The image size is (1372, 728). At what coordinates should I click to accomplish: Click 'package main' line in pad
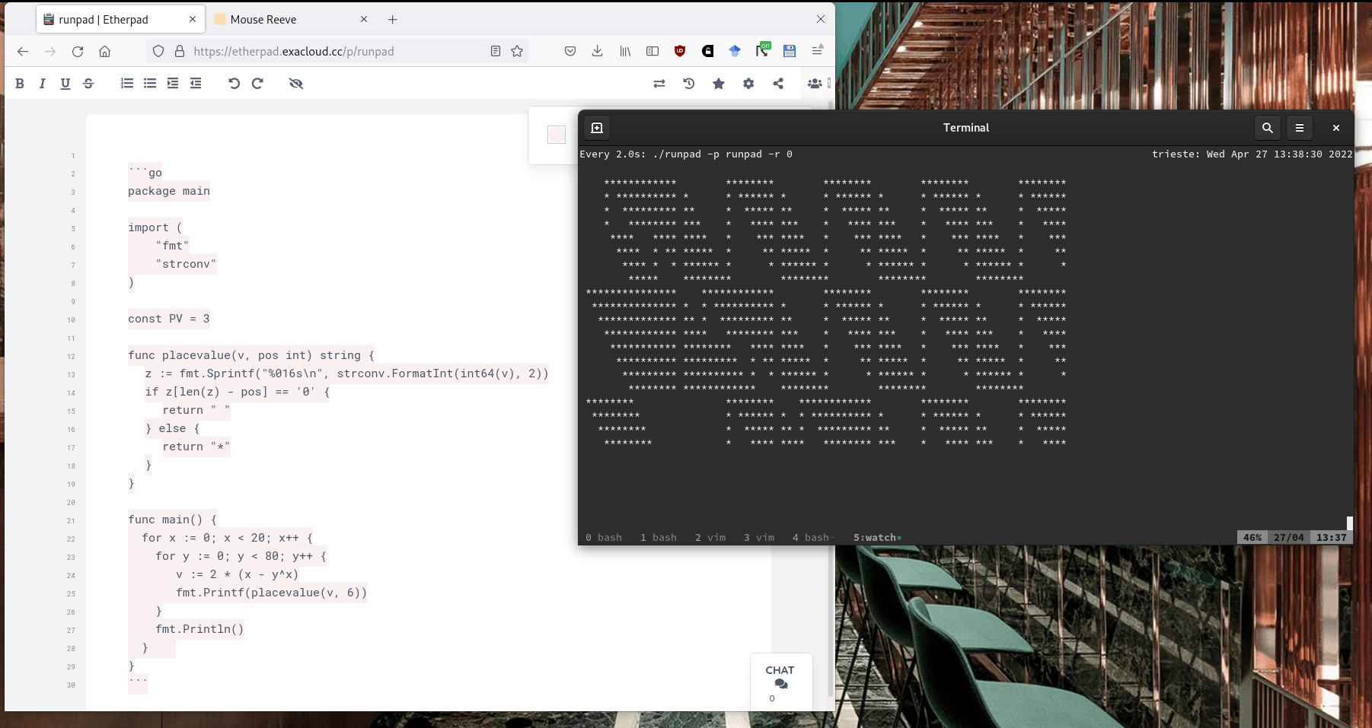[169, 191]
